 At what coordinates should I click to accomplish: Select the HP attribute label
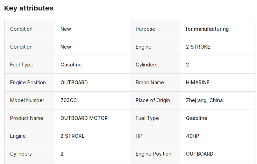(139, 136)
